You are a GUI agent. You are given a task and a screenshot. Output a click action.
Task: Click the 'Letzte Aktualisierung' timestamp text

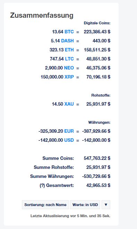click(70, 216)
